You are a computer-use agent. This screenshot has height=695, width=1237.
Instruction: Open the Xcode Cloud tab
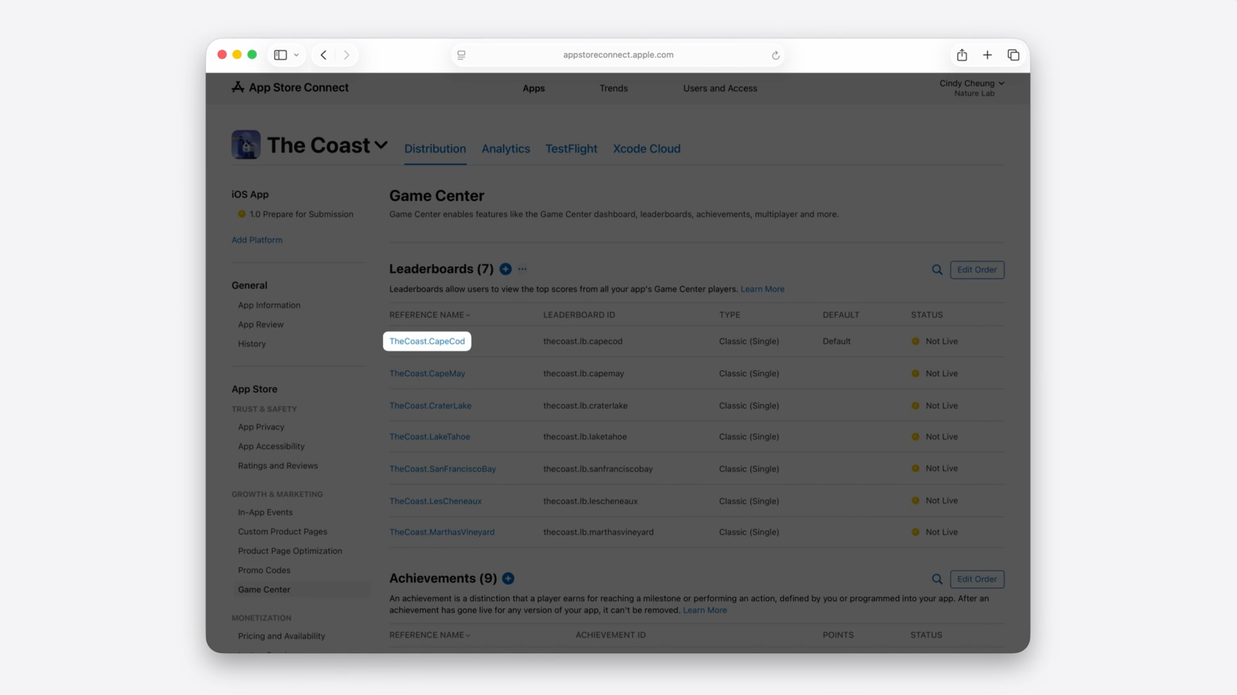(646, 149)
